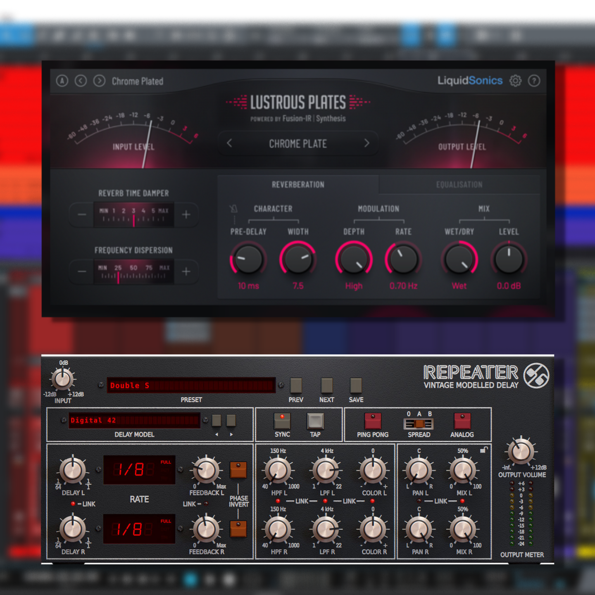Click the Pan R knob
Screen dimensions: 595x595
[419, 529]
